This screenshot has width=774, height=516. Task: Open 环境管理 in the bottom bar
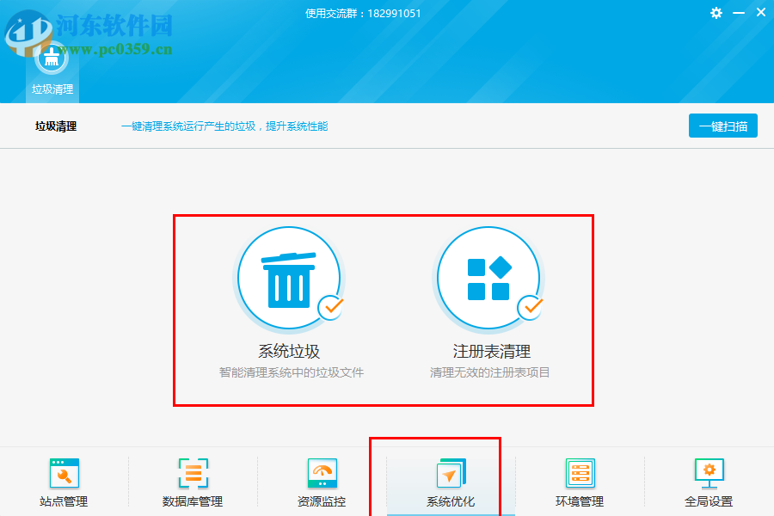click(580, 482)
